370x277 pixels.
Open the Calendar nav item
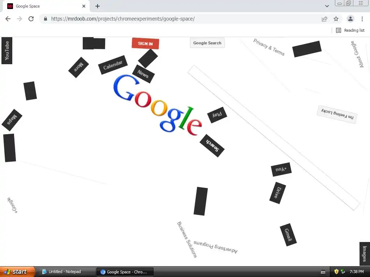[x=113, y=65]
